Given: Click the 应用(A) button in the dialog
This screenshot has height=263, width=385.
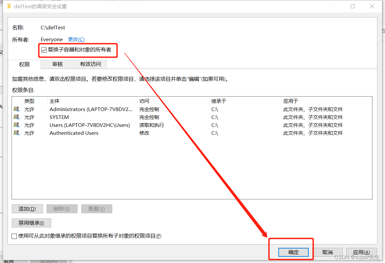Looking at the screenshot, I should (362, 252).
